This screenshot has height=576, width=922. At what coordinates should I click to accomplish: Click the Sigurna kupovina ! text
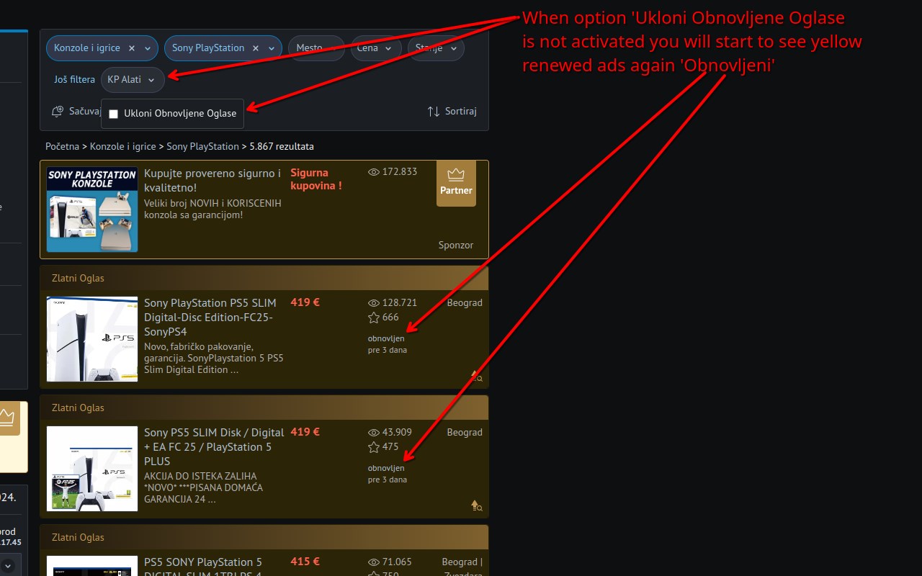click(x=316, y=179)
